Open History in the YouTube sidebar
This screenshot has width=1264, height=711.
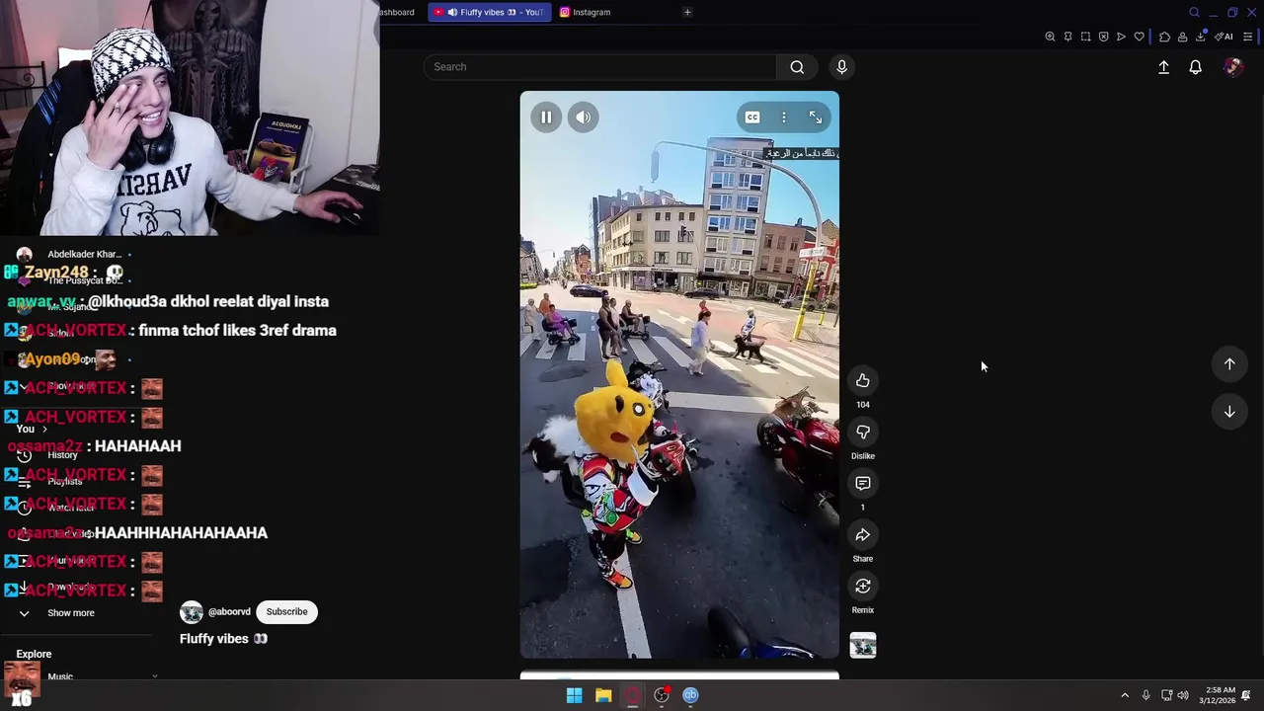coord(62,455)
